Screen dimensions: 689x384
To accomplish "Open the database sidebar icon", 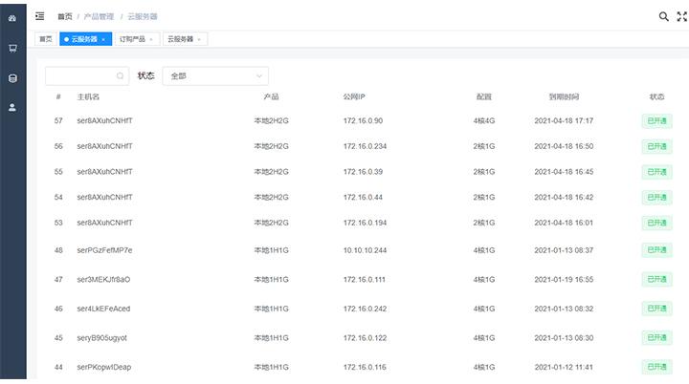I will pyautogui.click(x=12, y=78).
